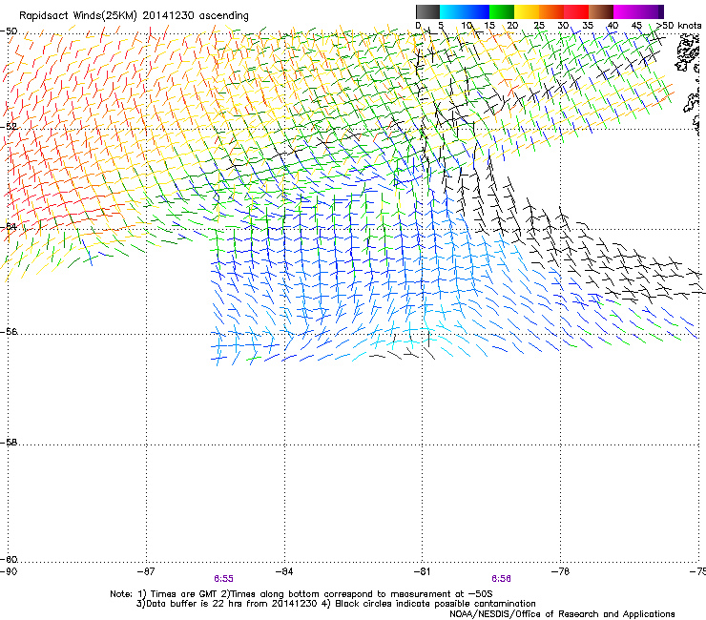Click the note about times along bottom at -50S

(x=357, y=594)
